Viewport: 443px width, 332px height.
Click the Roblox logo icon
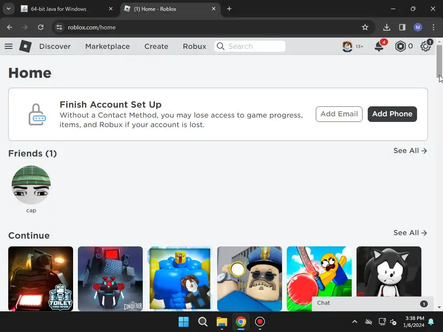(x=25, y=46)
